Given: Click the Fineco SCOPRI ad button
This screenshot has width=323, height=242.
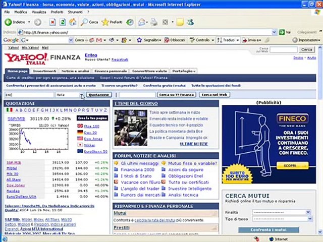Looking at the screenshot, I should [x=292, y=165].
